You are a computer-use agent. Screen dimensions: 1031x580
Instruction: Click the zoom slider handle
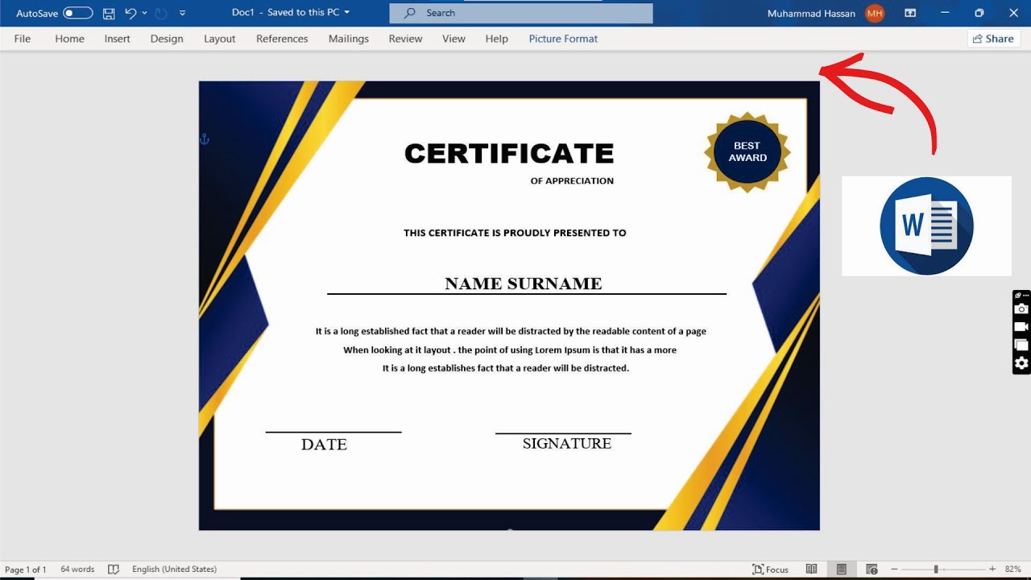click(x=936, y=570)
